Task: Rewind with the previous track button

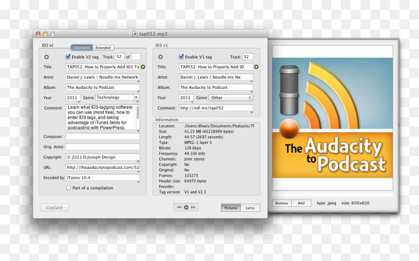Action: point(179,207)
